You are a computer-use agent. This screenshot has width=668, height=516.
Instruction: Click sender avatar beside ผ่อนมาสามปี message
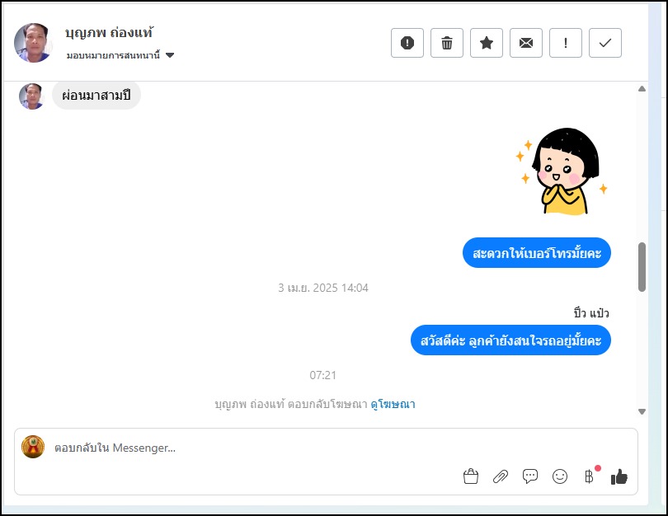[x=31, y=96]
